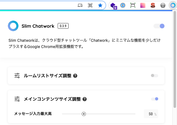
Task: Click the メッセージ入力最大高 label
Action: pos(33,114)
